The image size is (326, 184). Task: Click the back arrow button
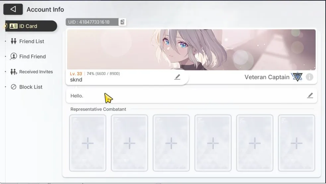point(13,9)
